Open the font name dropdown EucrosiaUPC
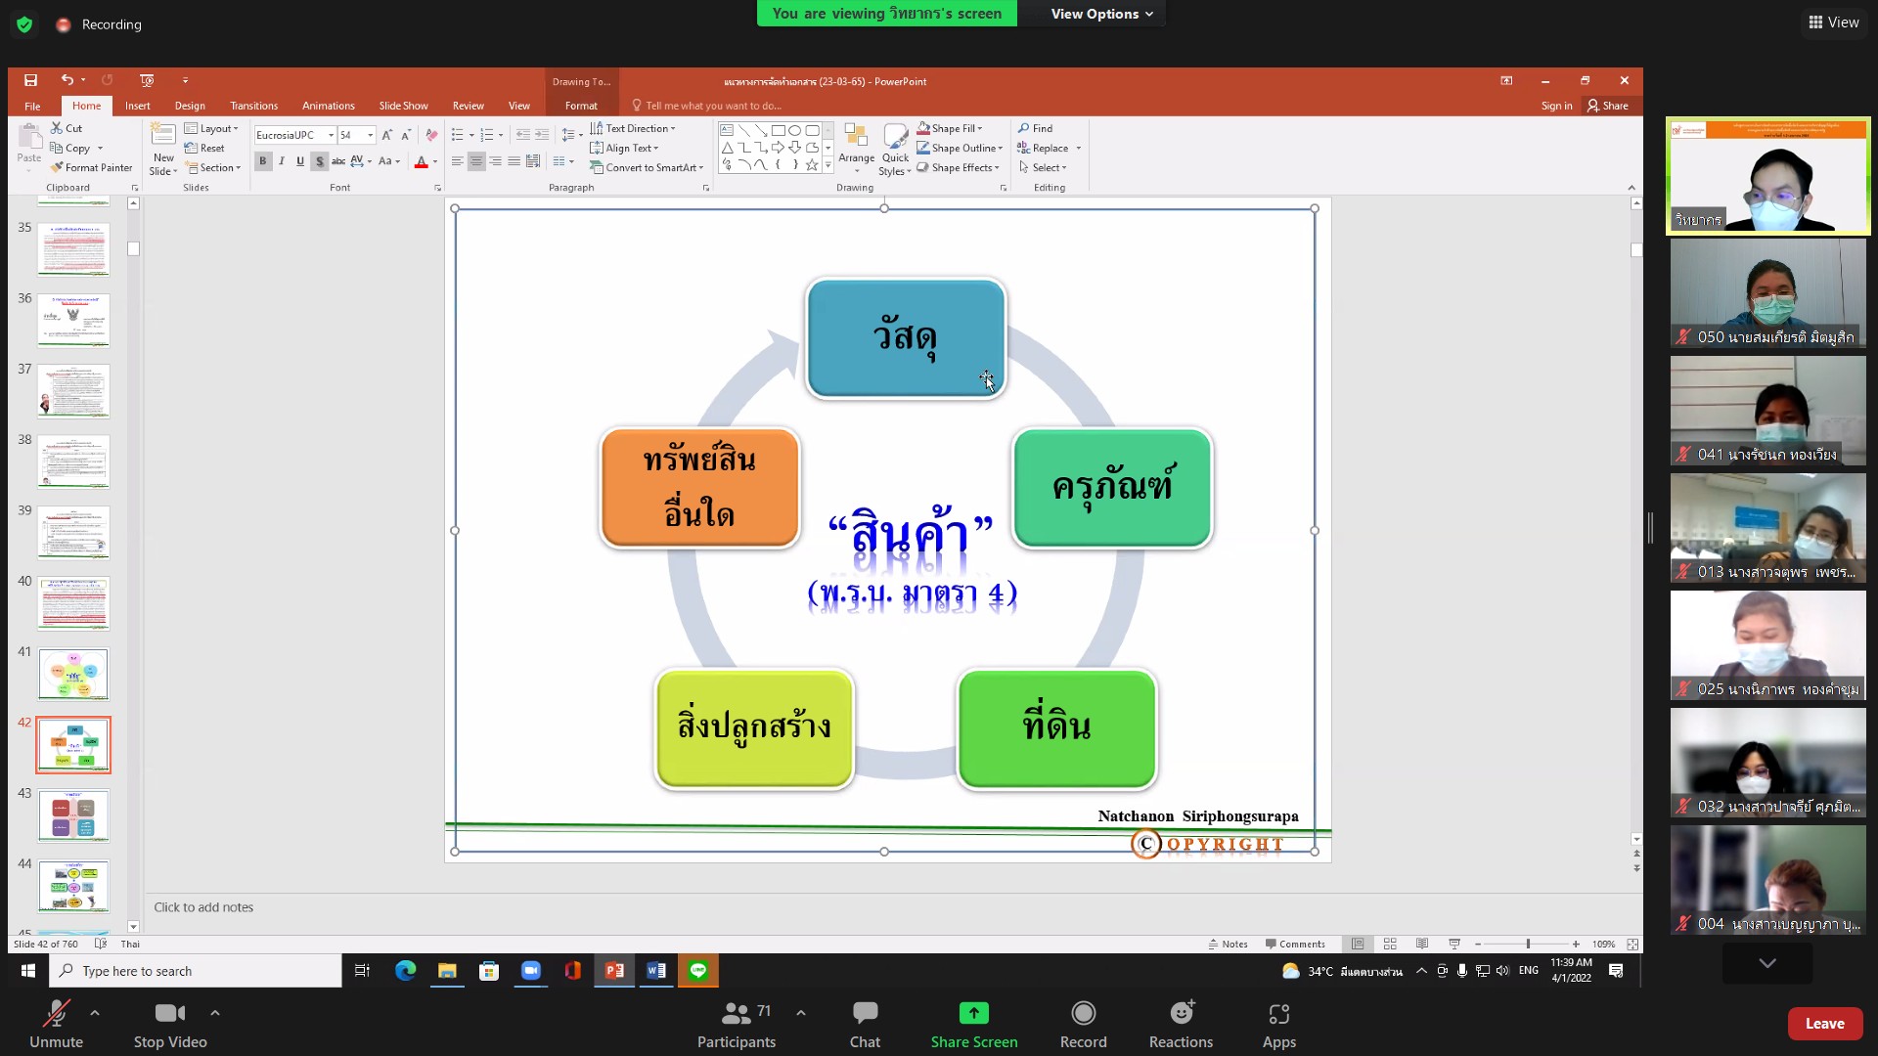 (332, 135)
